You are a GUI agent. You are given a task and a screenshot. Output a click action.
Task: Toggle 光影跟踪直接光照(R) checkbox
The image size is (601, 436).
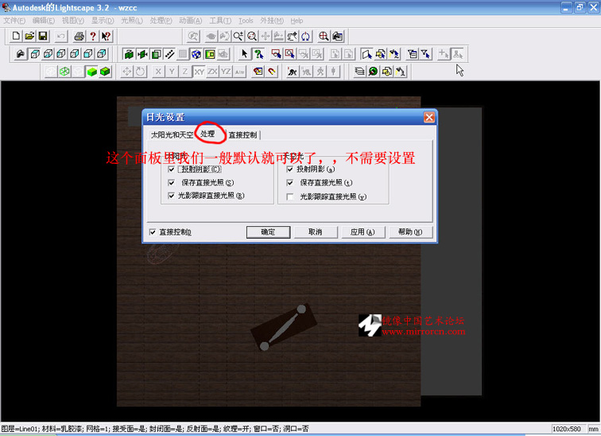point(172,196)
